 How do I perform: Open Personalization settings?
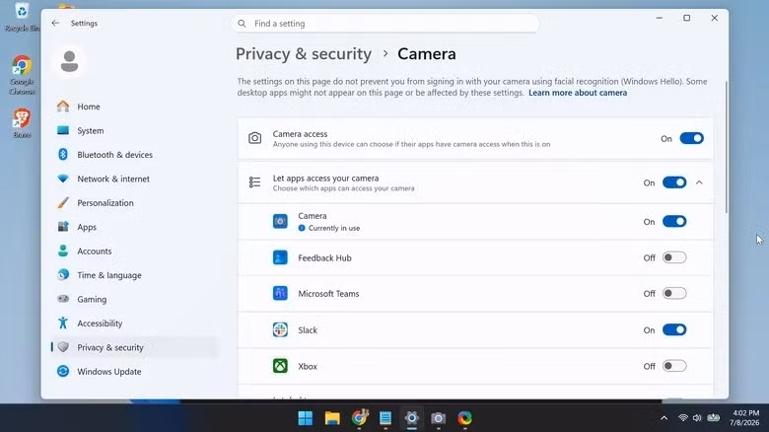[x=135, y=203]
